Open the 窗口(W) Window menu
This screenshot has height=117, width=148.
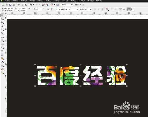[x=90, y=1]
